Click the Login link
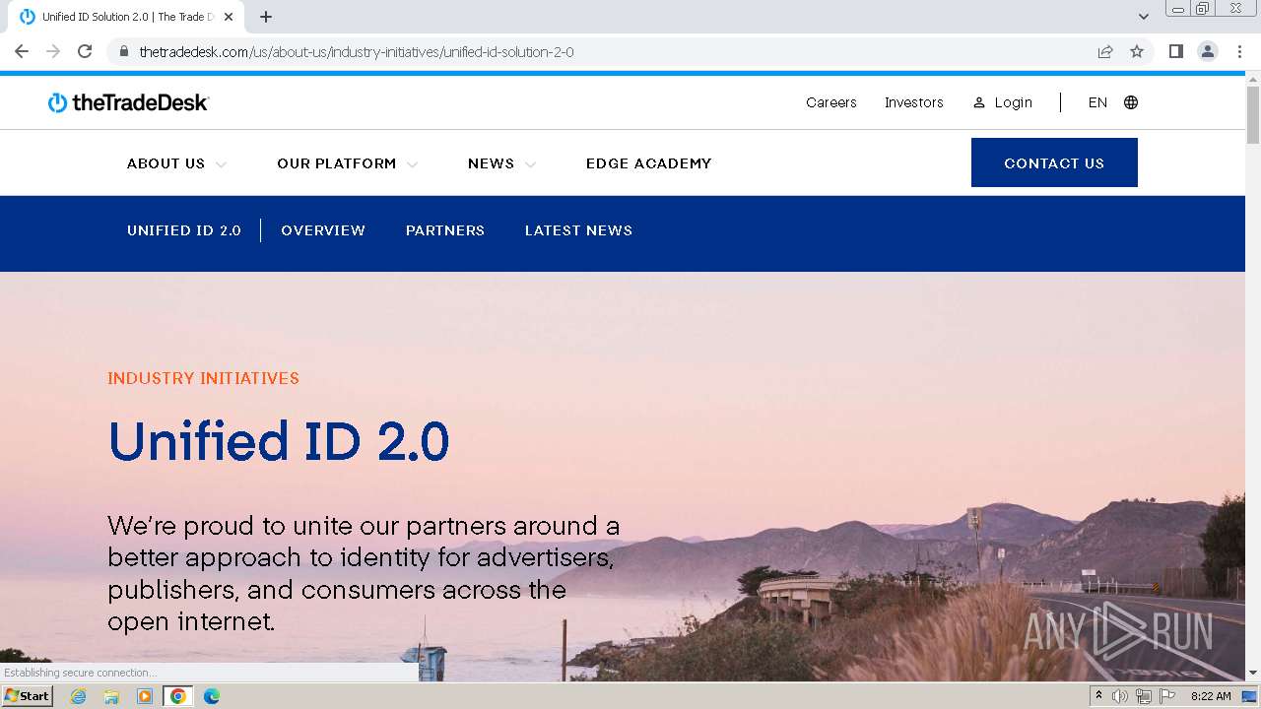 point(1014,102)
